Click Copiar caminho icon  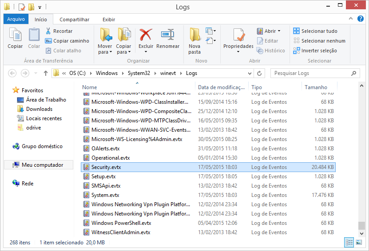pyautogui.click(x=48, y=41)
